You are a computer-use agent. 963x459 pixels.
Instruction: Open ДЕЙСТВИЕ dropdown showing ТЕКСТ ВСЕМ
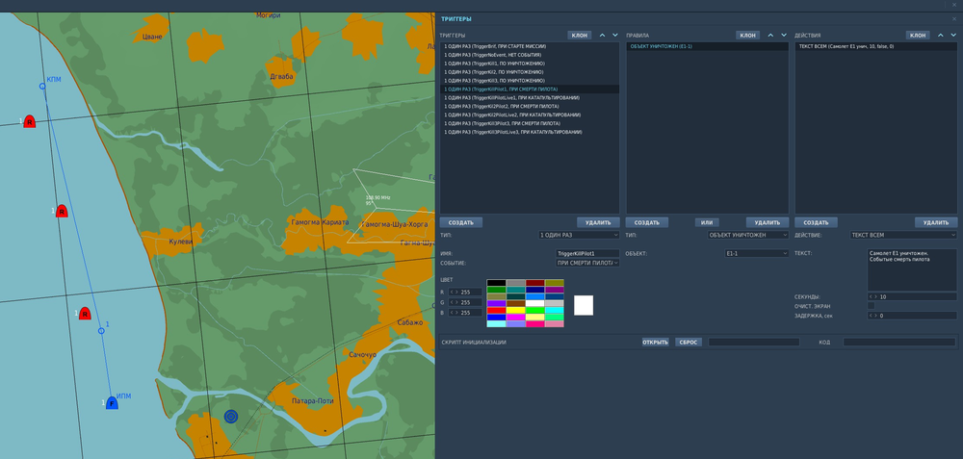pos(902,235)
